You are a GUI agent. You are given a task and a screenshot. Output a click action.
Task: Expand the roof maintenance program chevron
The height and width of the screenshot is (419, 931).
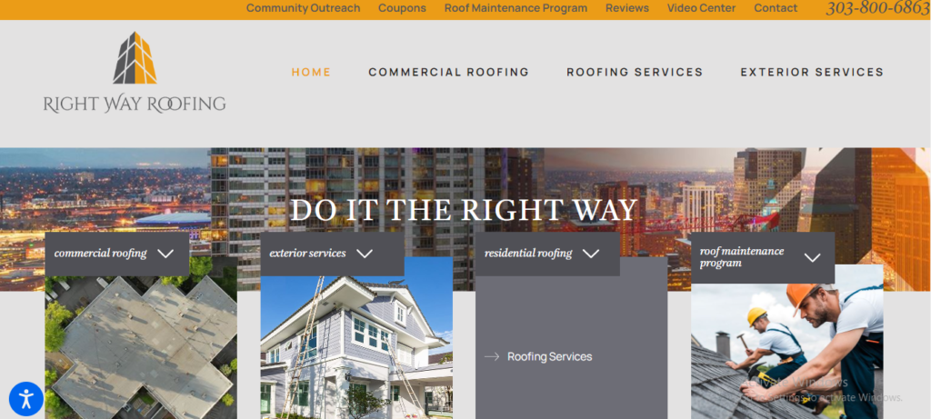(x=812, y=257)
